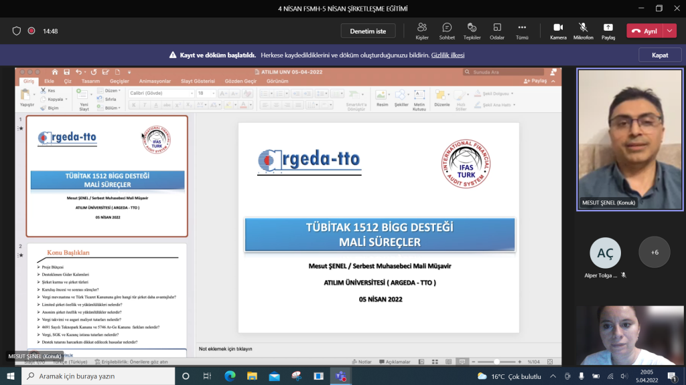Open the Sohbet chat panel

click(447, 31)
